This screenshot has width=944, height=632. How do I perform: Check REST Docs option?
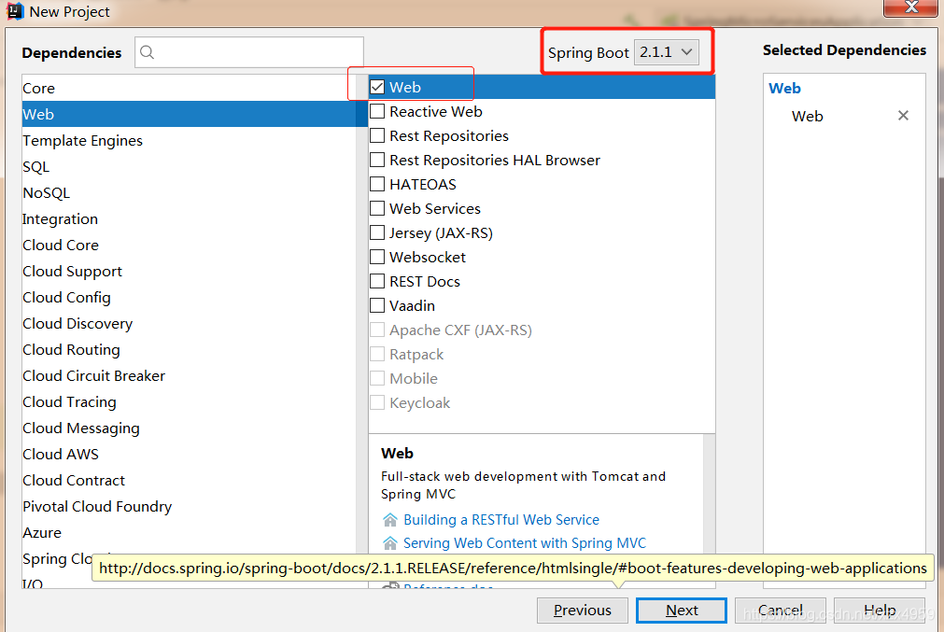[x=377, y=281]
